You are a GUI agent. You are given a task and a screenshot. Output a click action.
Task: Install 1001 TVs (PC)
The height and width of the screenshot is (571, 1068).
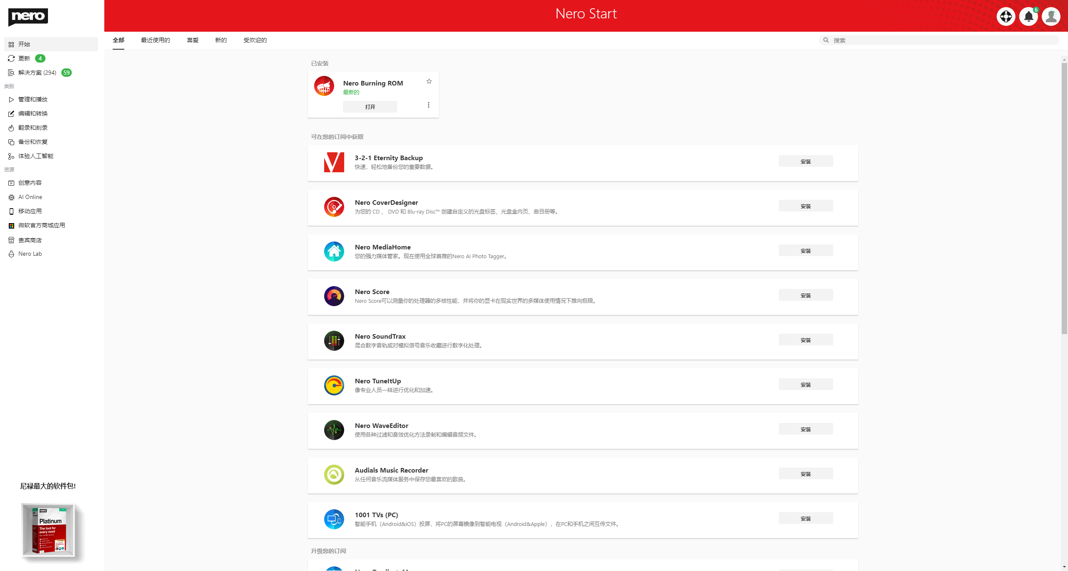pyautogui.click(x=806, y=518)
